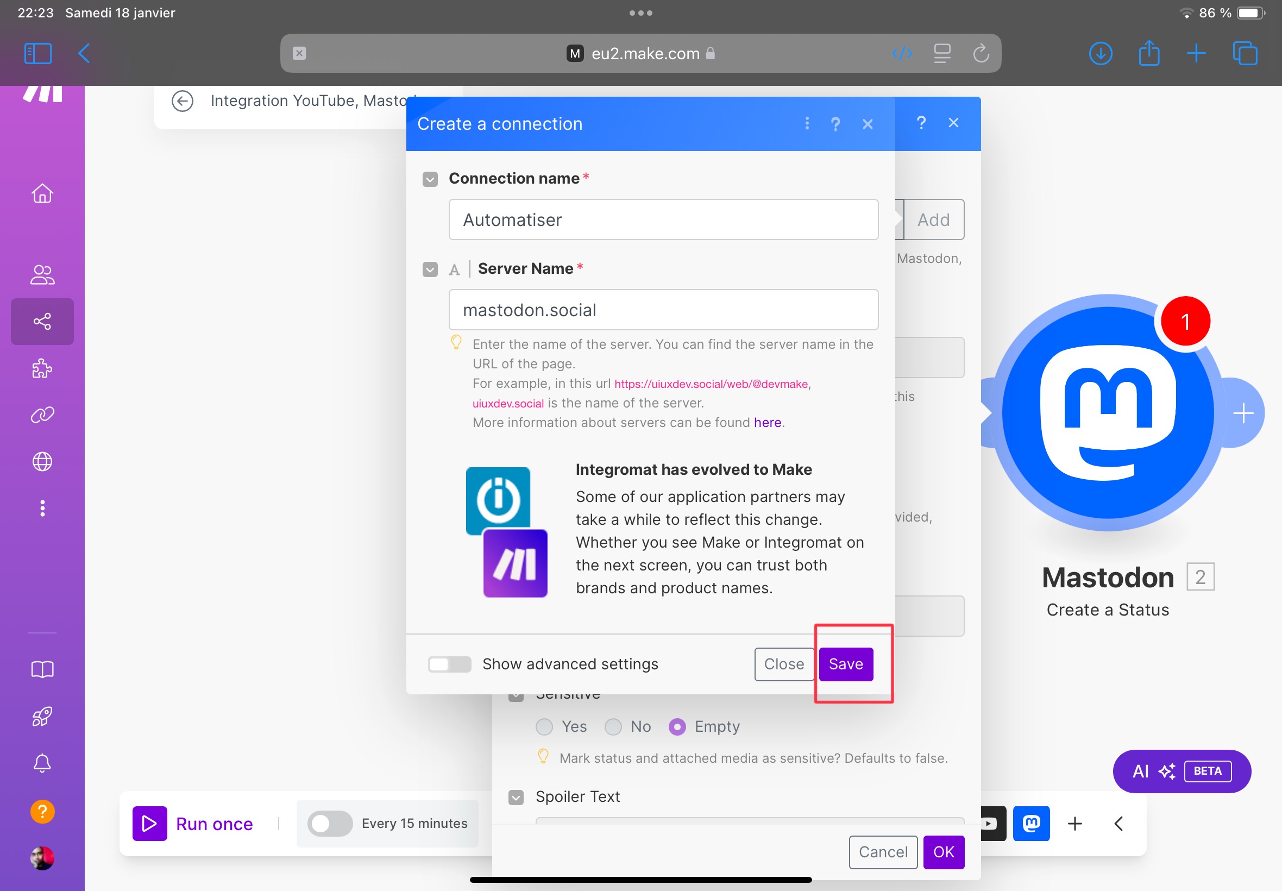
Task: Click the module number 2 badge
Action: (1200, 576)
